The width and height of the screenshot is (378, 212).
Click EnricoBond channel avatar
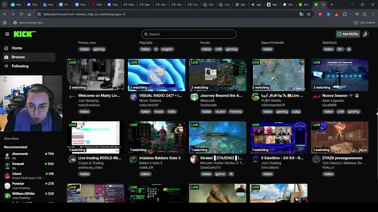(x=255, y=159)
